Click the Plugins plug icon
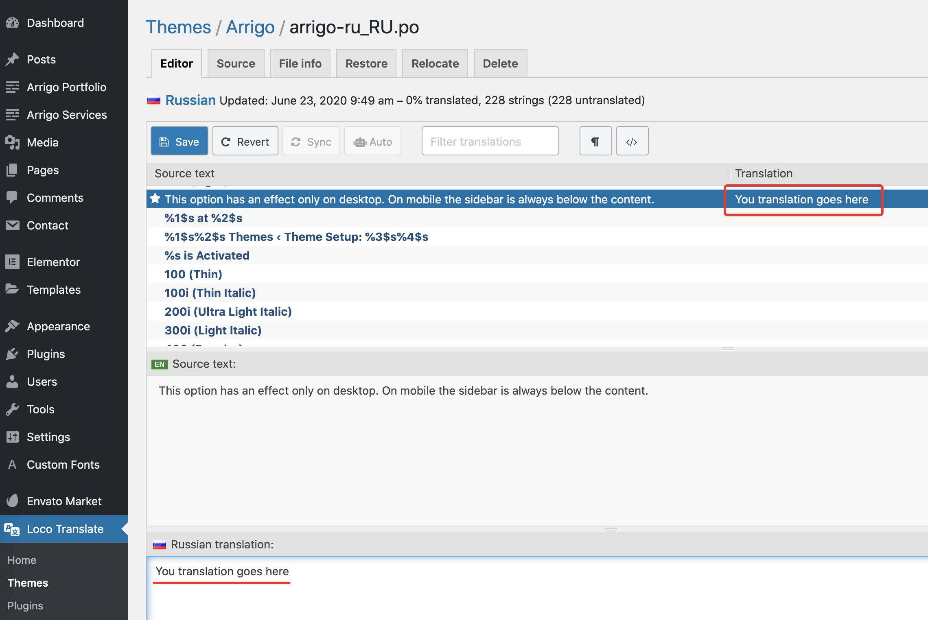Screen dimensions: 928x620 pos(12,354)
